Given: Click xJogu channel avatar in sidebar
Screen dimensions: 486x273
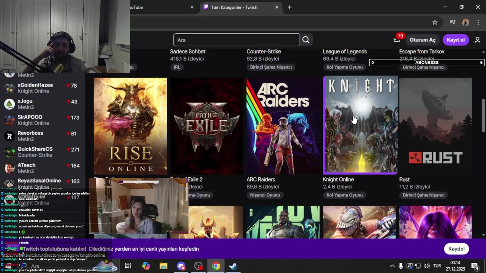Looking at the screenshot, I should (x=9, y=104).
